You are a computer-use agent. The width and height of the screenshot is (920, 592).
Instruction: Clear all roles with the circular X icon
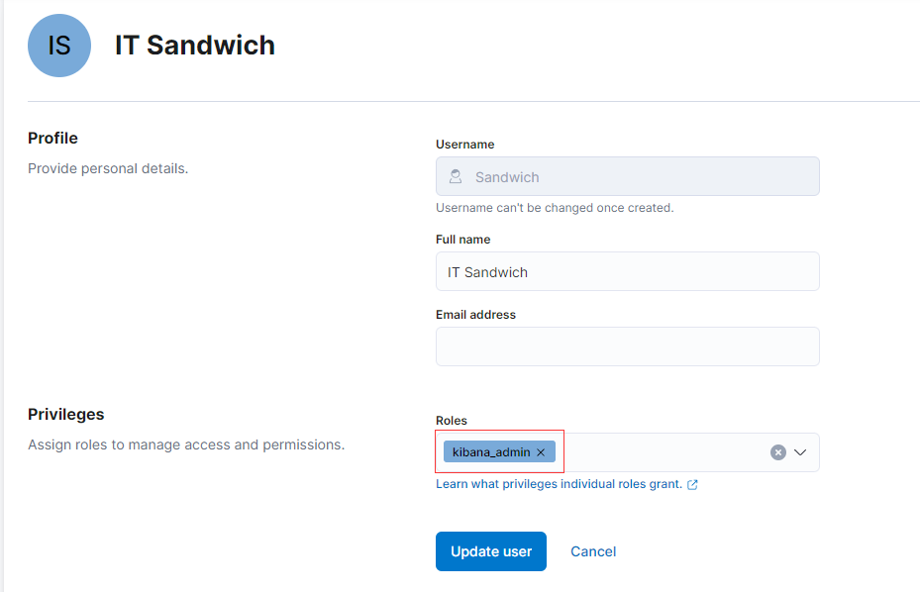coord(778,452)
